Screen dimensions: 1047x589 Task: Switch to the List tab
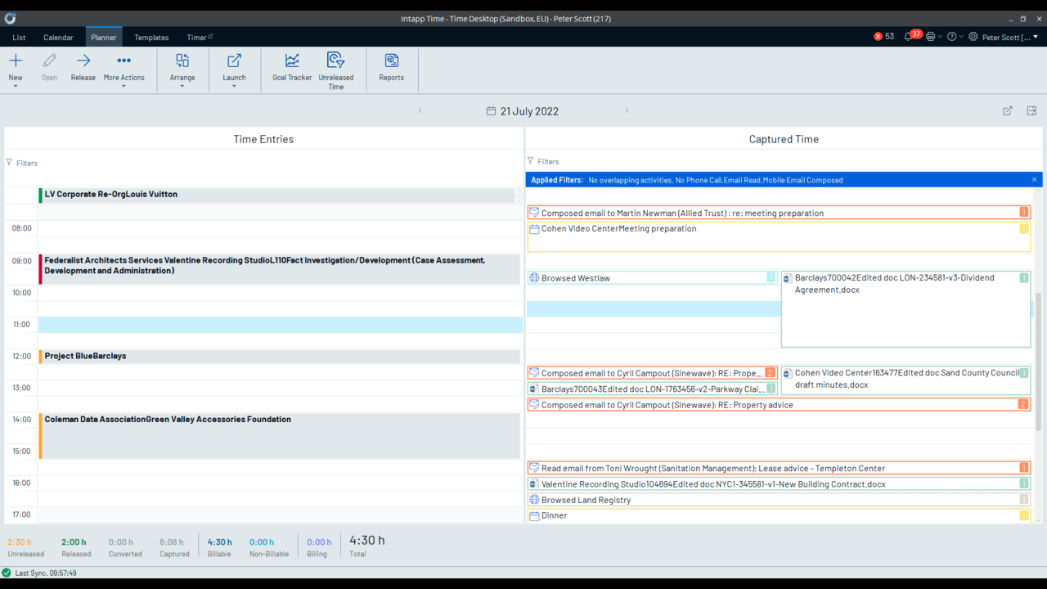(19, 37)
